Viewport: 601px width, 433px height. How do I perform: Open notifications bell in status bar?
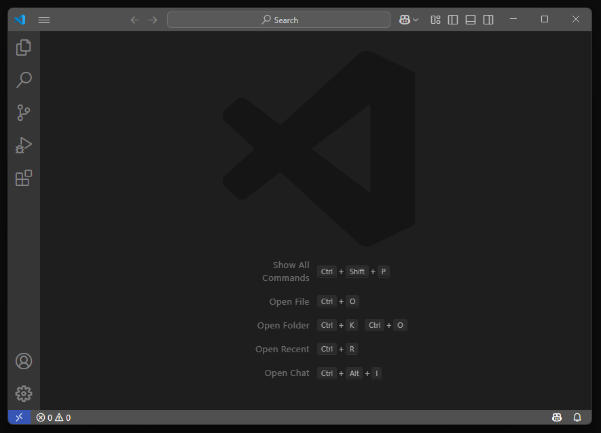tap(577, 417)
